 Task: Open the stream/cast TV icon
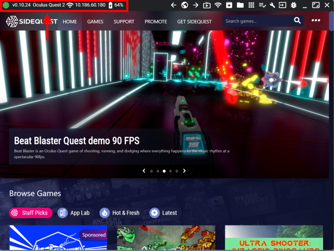[207, 5]
